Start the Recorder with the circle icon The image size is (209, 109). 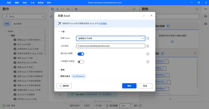(76, 9)
